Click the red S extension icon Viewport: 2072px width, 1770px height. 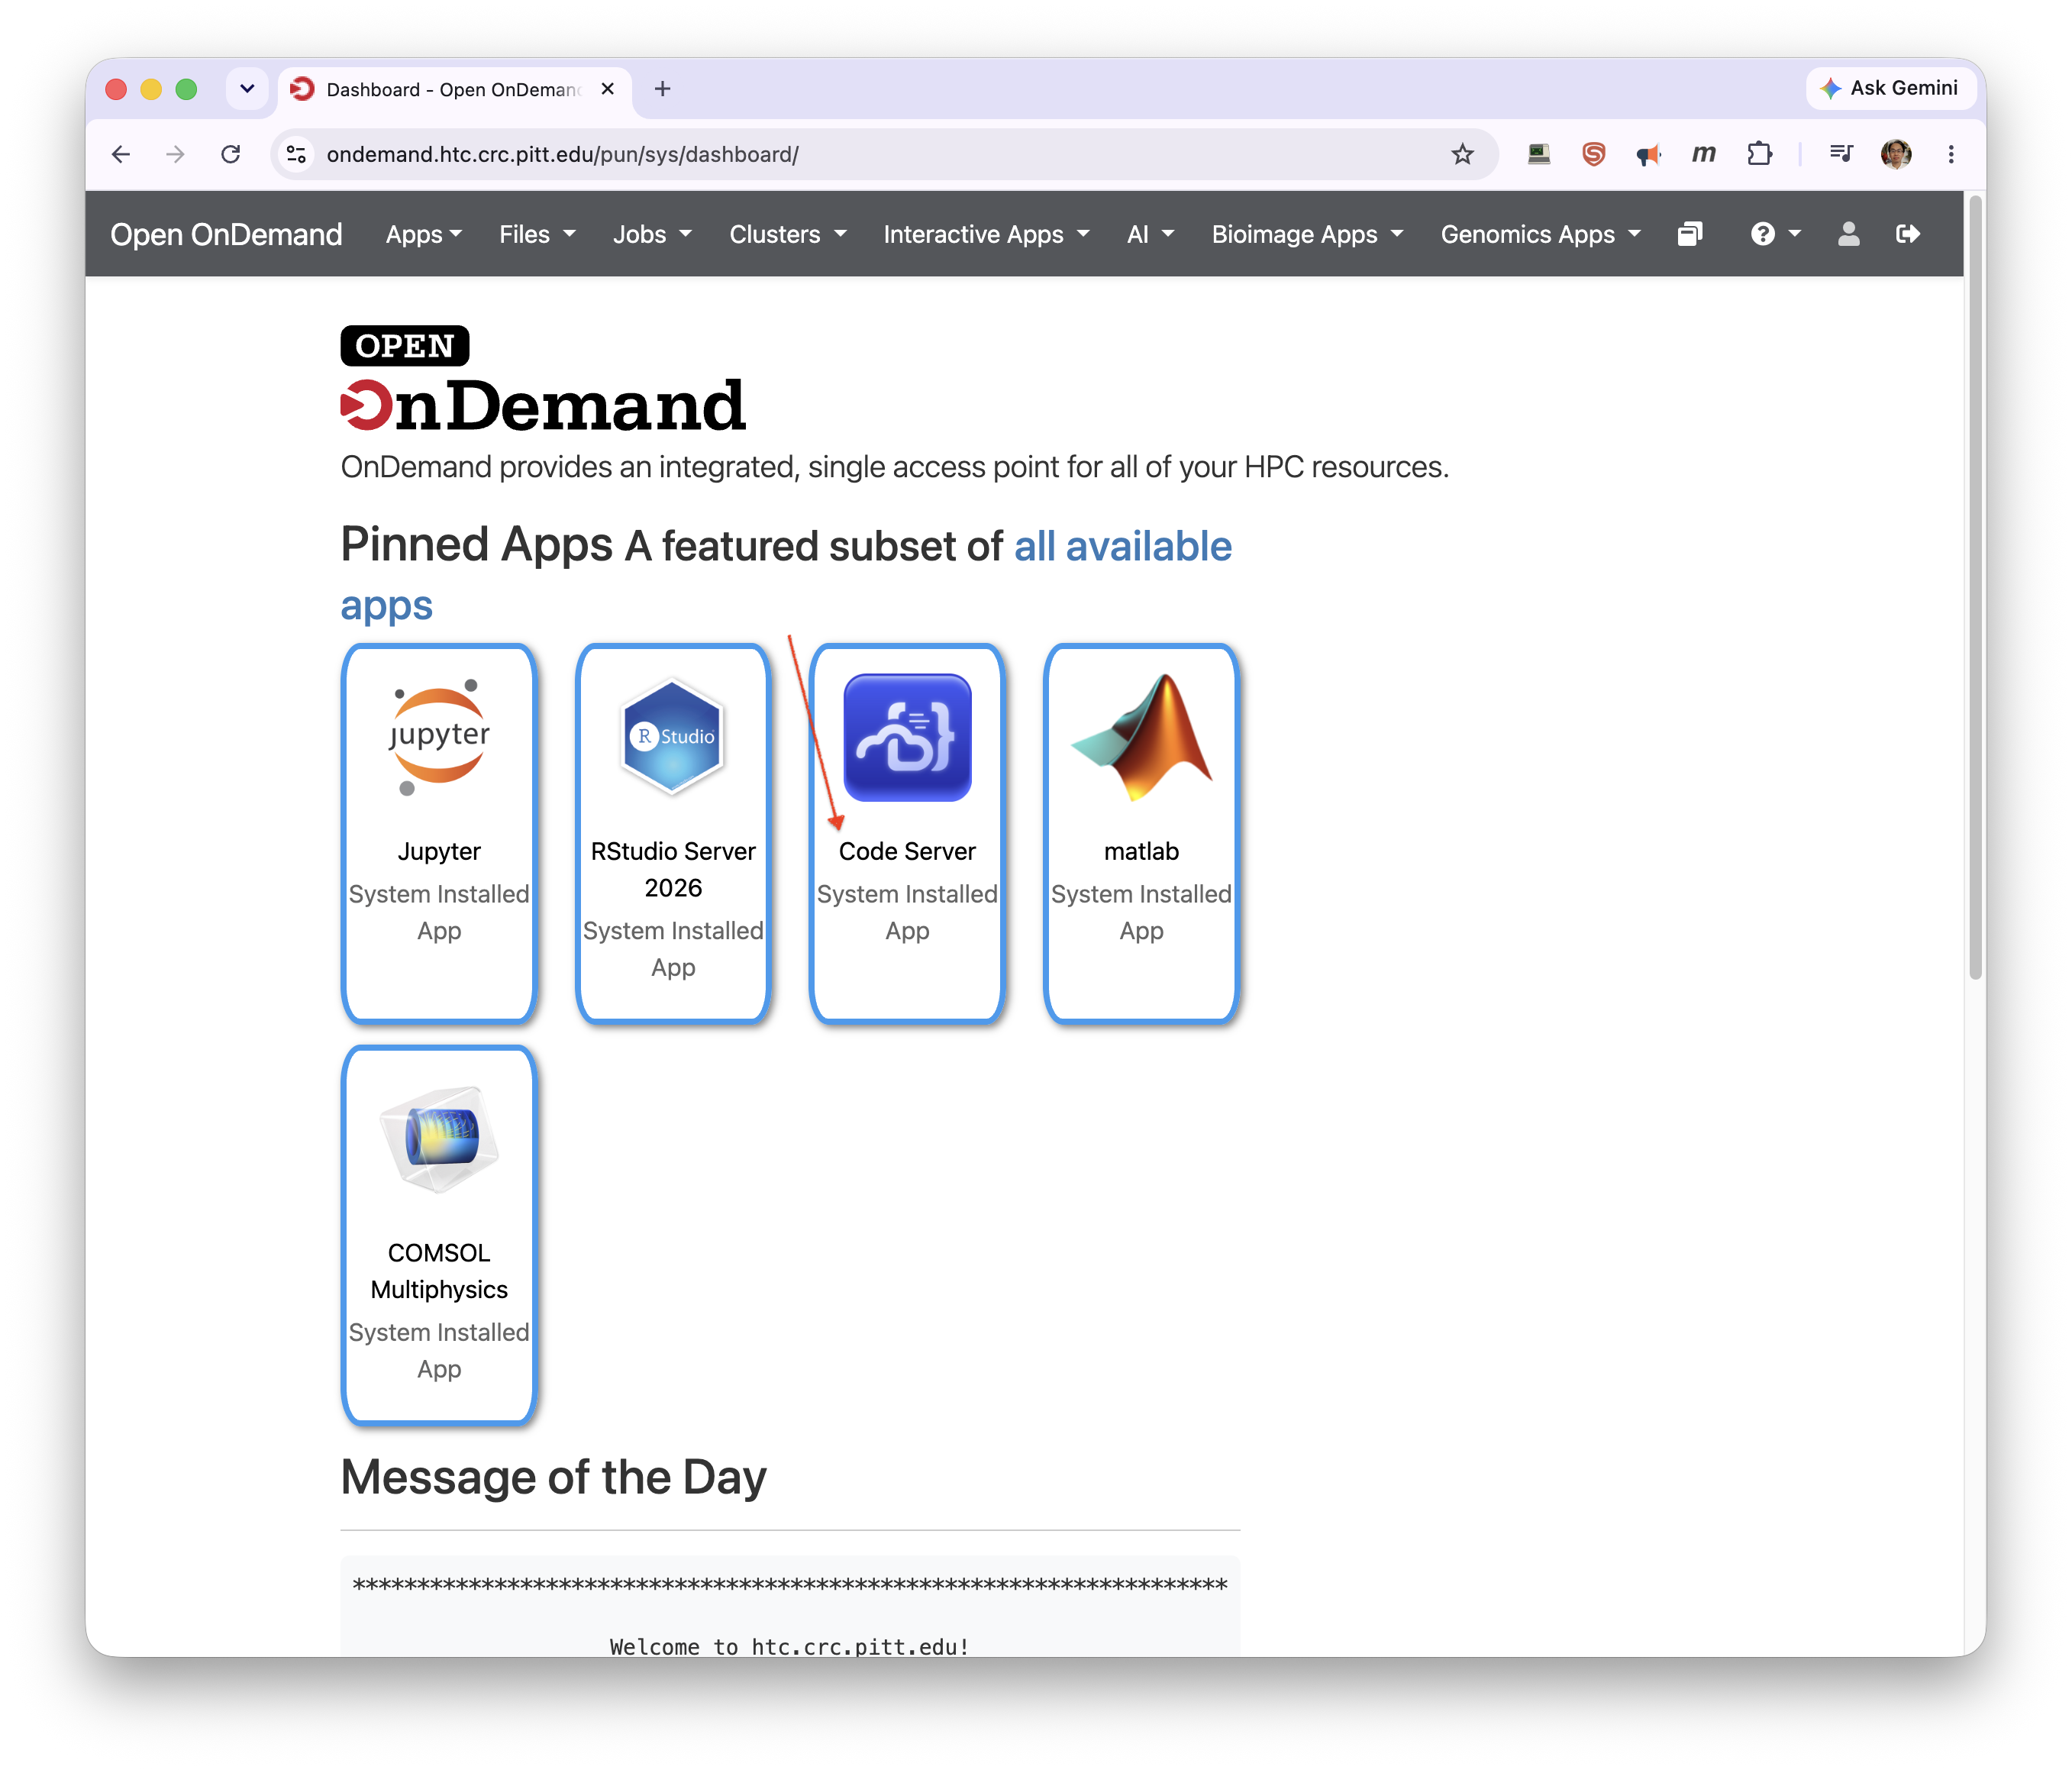click(1594, 154)
